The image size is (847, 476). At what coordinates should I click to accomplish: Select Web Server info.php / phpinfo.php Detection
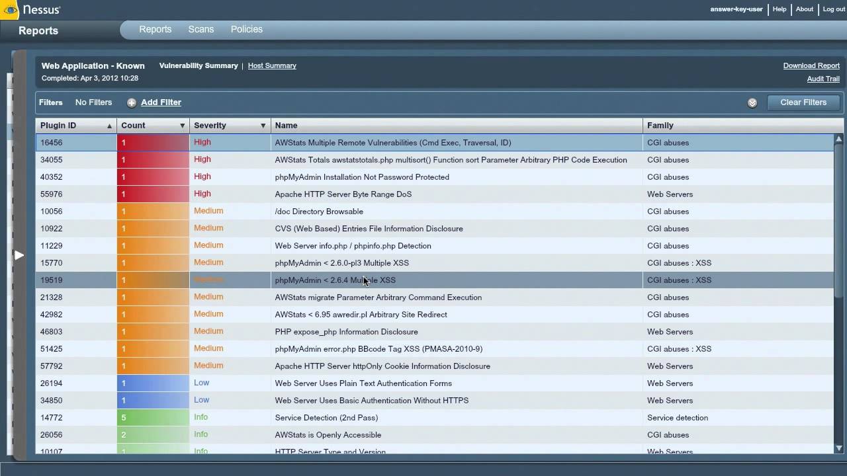click(435, 246)
